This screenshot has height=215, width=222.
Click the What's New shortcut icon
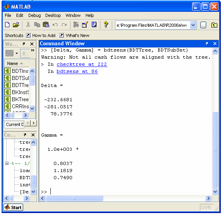click(61, 35)
